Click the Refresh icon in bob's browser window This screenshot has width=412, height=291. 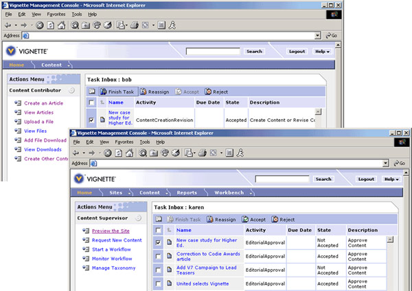tap(50, 25)
